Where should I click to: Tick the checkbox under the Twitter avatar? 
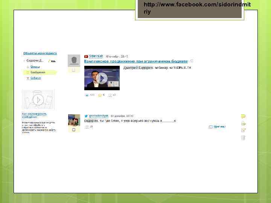[x=74, y=130]
